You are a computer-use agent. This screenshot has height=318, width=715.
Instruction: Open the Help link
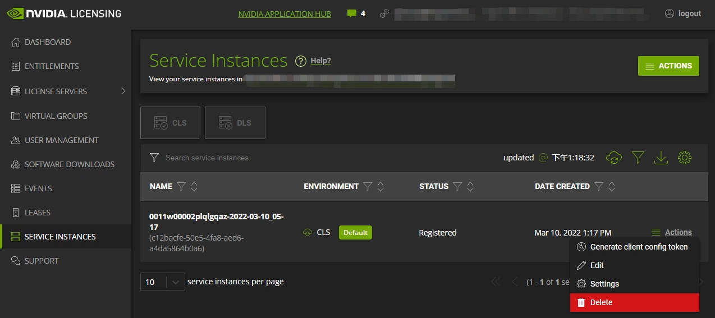(320, 61)
